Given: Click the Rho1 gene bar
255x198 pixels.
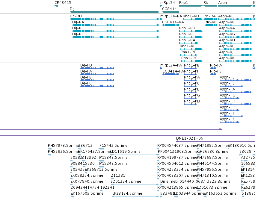Looking at the screenshot, I should click(191, 6).
